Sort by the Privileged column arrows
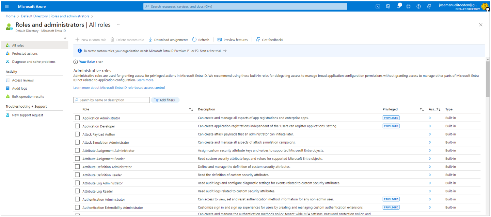The height and width of the screenshot is (217, 491). point(422,109)
